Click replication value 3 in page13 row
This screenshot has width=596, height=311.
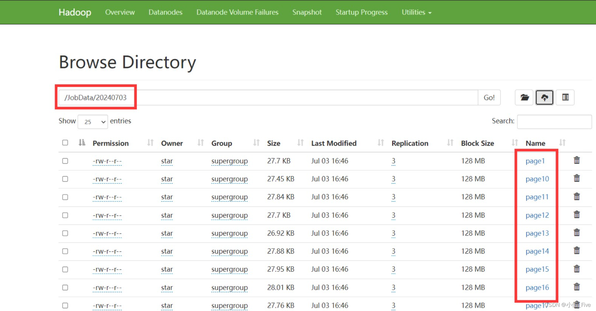tap(393, 233)
